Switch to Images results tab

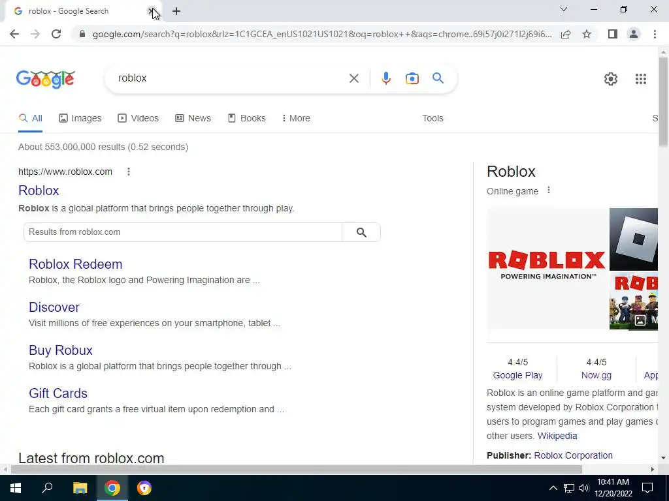point(80,118)
